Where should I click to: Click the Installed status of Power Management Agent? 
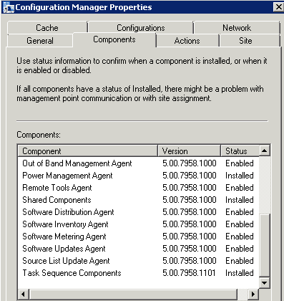240,176
